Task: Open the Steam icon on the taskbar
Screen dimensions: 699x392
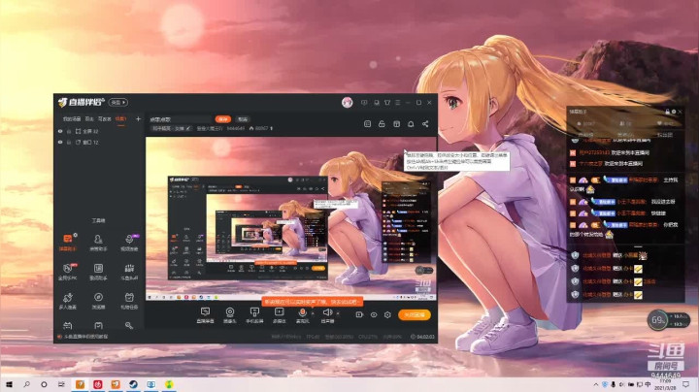Action: coord(133,384)
